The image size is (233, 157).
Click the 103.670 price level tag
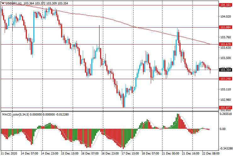225,44
